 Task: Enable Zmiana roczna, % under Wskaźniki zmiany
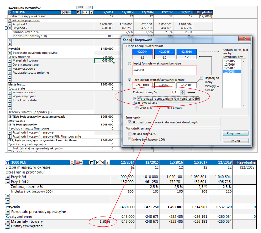[129, 134]
